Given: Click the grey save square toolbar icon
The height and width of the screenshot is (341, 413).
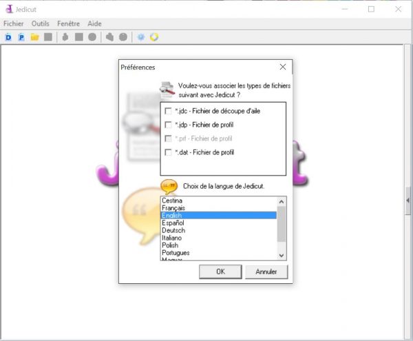Looking at the screenshot, I should [48, 37].
